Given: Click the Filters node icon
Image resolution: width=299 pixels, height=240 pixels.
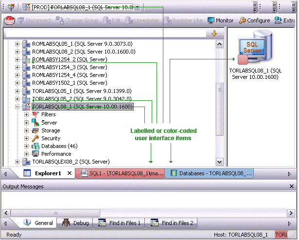Looking at the screenshot, I should [x=35, y=114].
